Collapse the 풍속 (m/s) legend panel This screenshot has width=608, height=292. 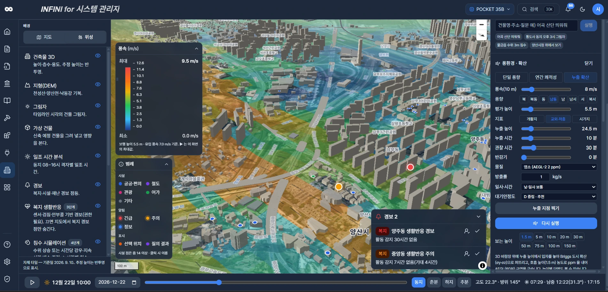tap(196, 49)
